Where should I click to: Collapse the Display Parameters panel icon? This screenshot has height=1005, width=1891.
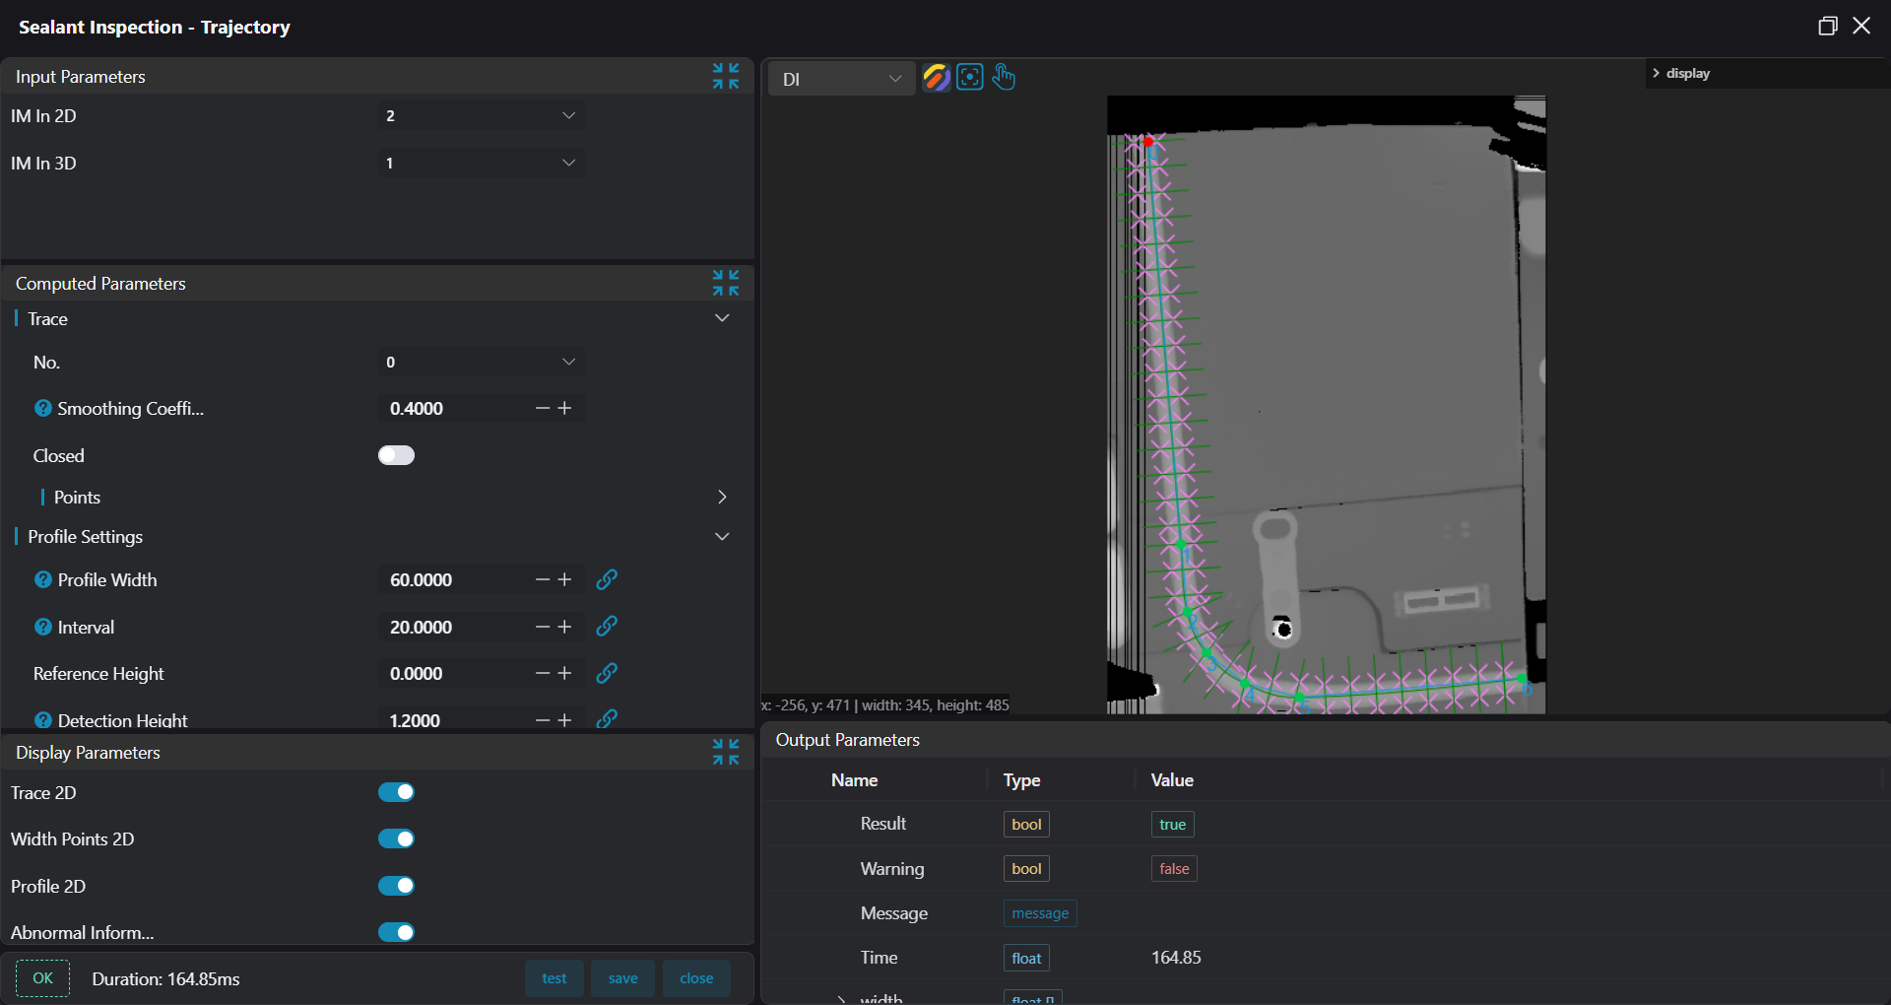point(726,752)
